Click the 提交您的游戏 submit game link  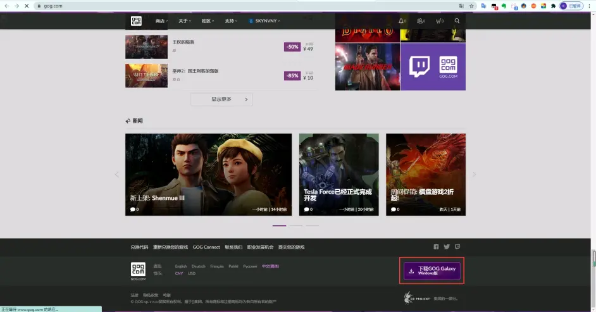(x=291, y=247)
